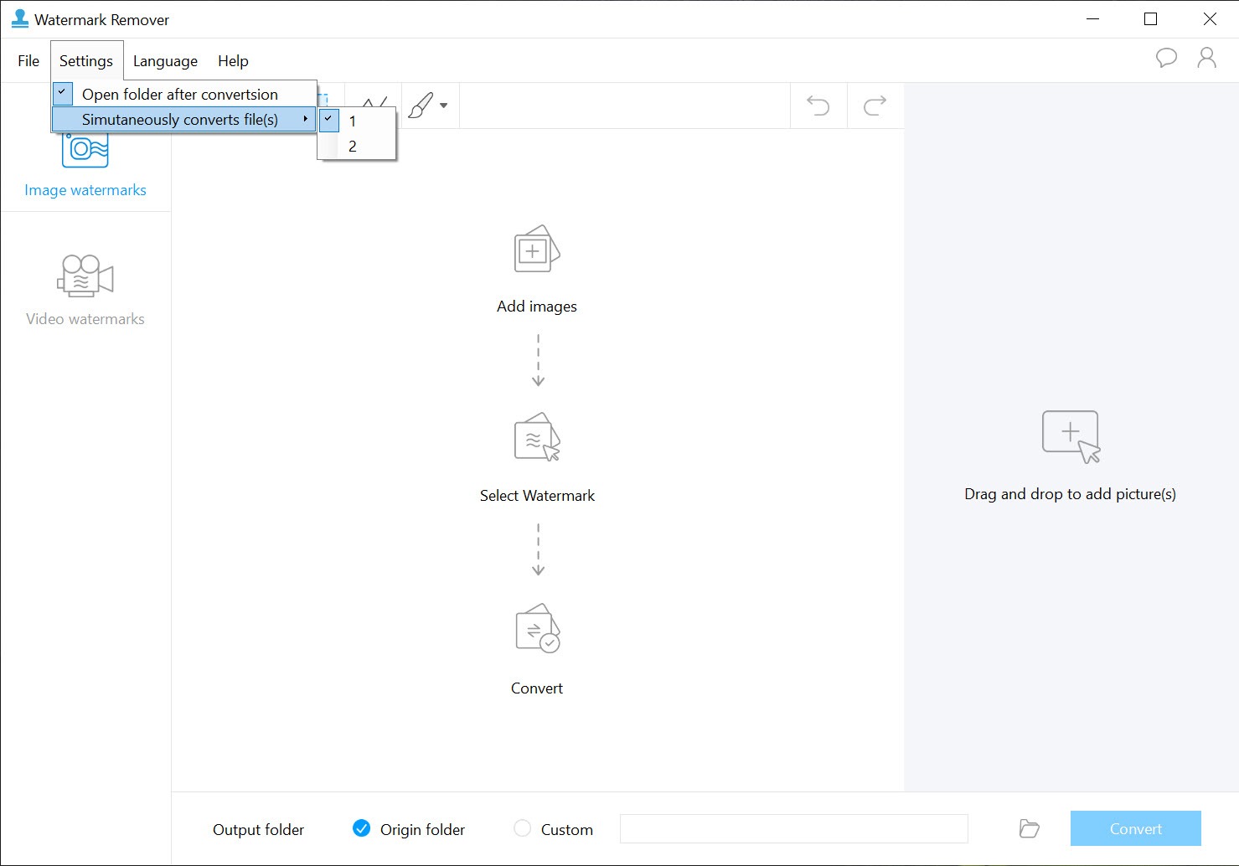Viewport: 1239px width, 866px height.
Task: Choose 2 simultaneous file conversions
Action: [353, 147]
